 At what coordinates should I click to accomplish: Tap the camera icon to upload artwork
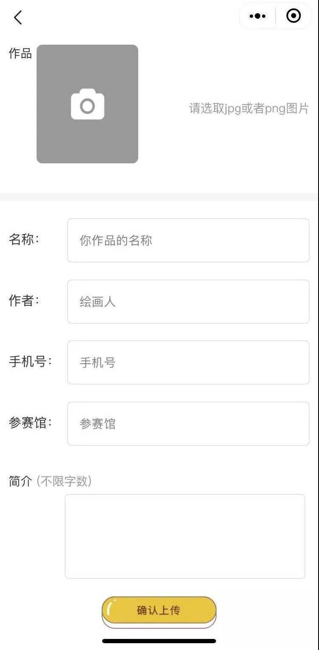tap(88, 104)
